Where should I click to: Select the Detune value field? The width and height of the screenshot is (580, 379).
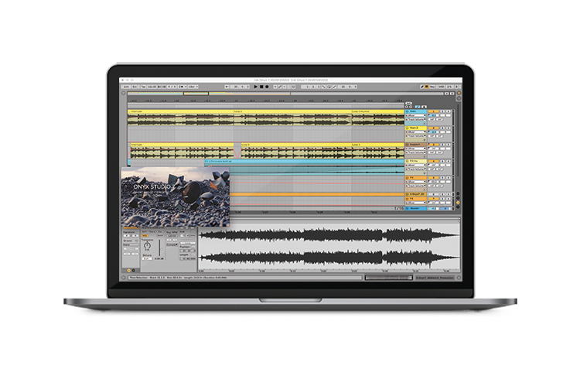pos(147,258)
